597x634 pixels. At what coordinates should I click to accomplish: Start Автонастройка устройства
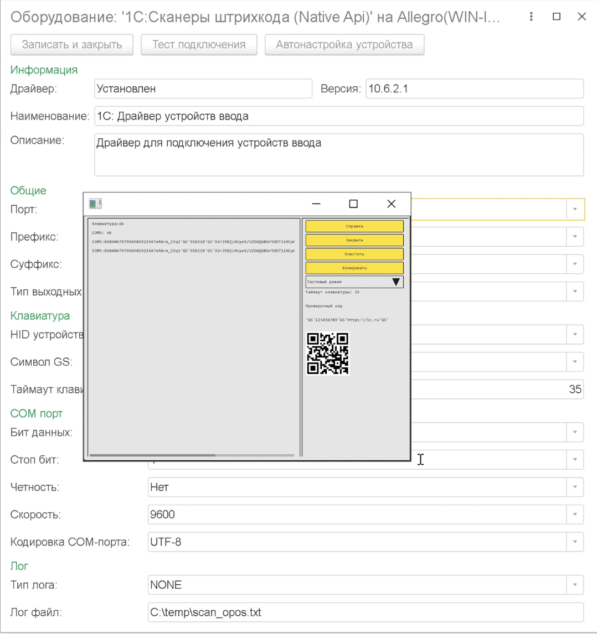tap(344, 45)
